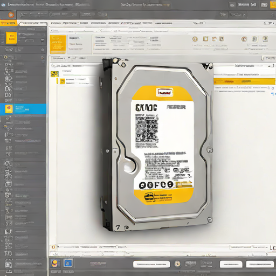Screen dimensions: 276x276
Task: Open the blue square icon in the bottom bar
Action: coord(68,264)
